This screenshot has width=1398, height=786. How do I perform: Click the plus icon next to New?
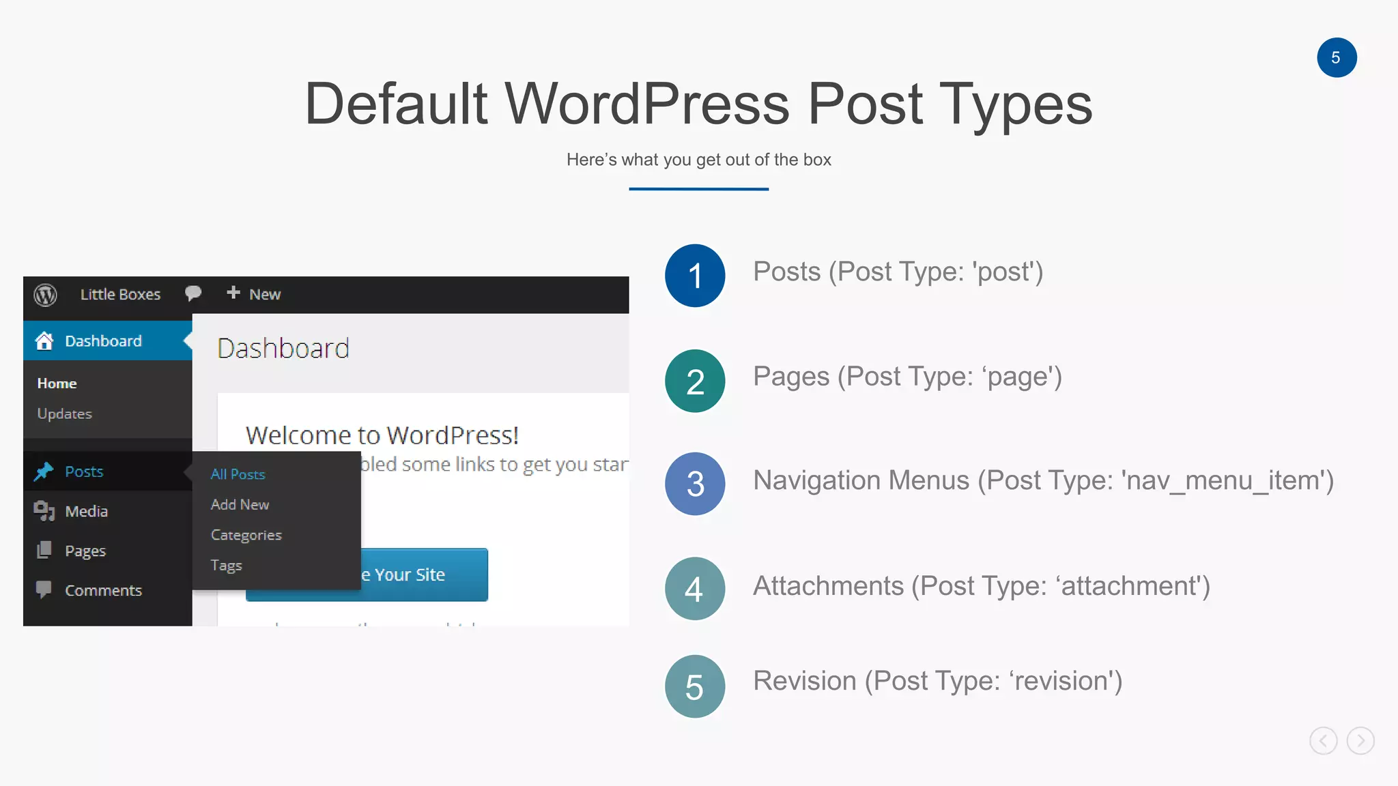(233, 293)
